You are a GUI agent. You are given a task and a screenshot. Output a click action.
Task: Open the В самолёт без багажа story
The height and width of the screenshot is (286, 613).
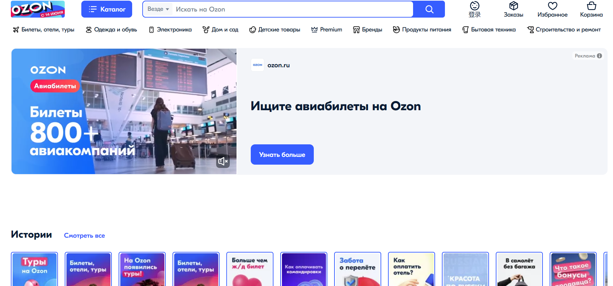(x=519, y=269)
